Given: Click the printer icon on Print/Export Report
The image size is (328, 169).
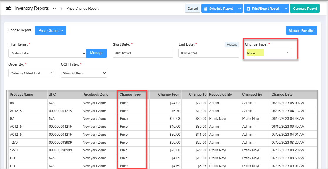Looking at the screenshot, I should pyautogui.click(x=248, y=9).
